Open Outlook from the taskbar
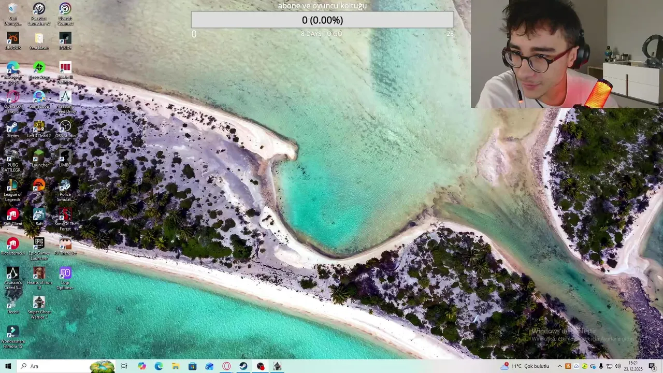Image resolution: width=663 pixels, height=373 pixels. pyautogui.click(x=209, y=366)
